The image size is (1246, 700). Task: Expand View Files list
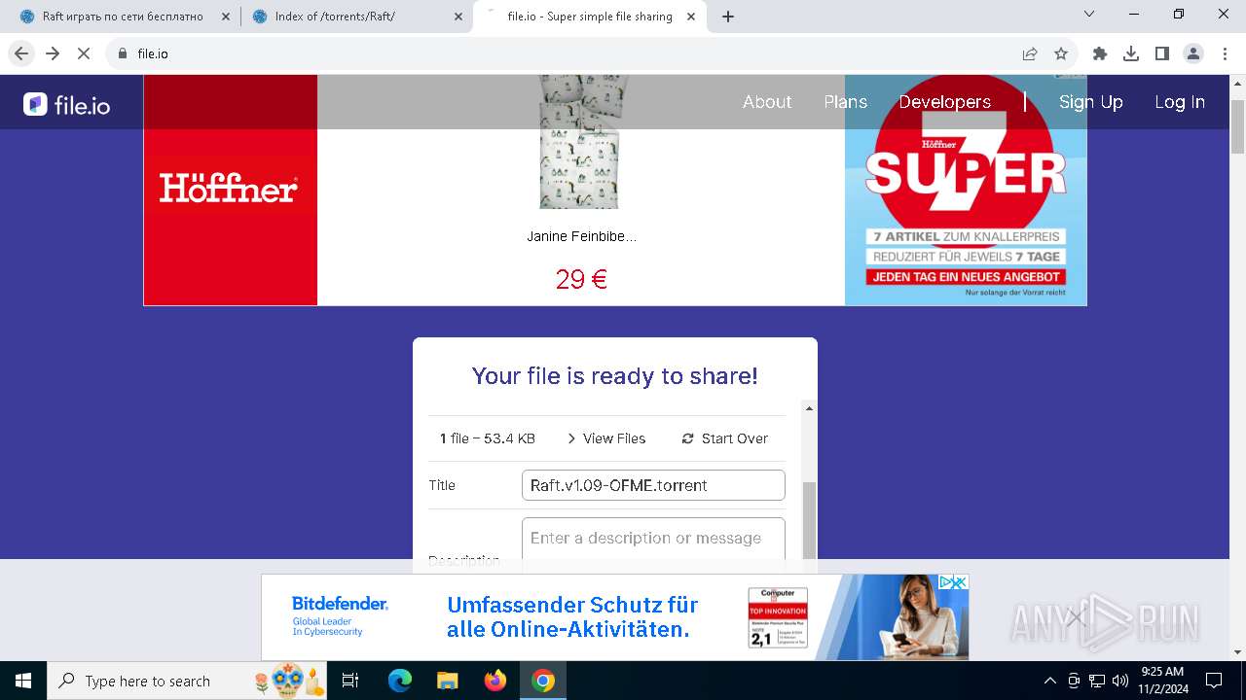(605, 438)
